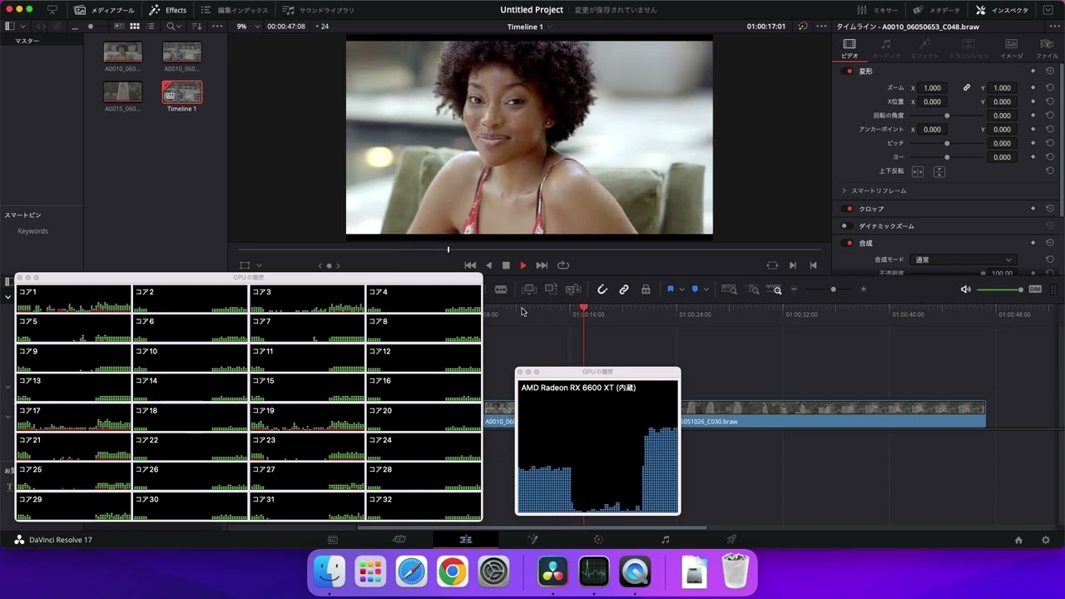Click the マスター bin
The width and height of the screenshot is (1065, 599).
point(27,41)
